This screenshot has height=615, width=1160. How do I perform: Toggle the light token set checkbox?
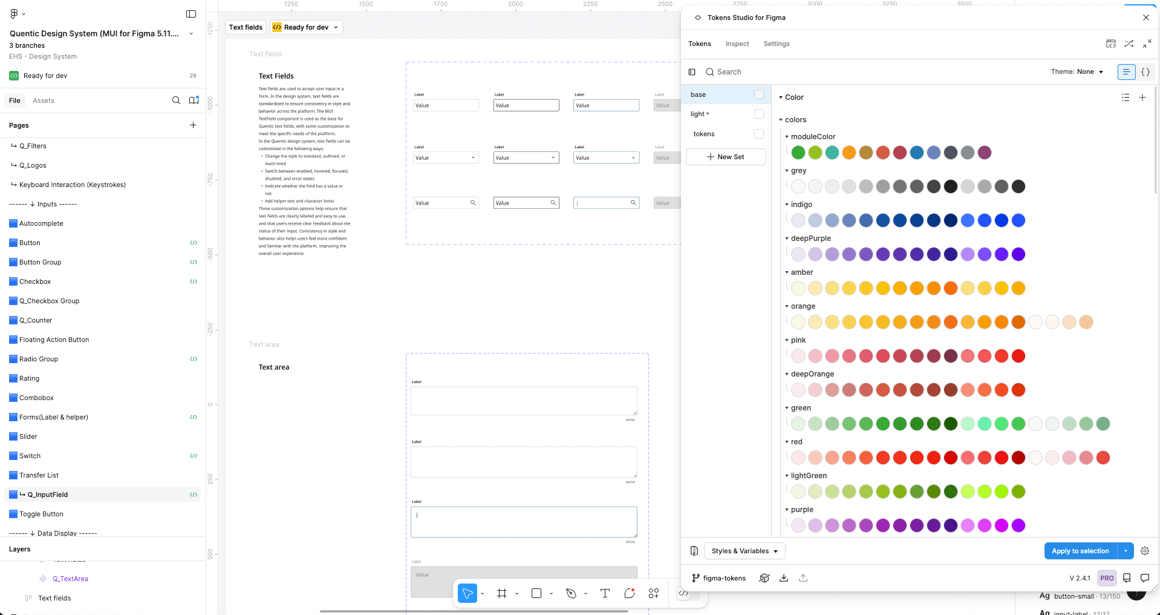758,114
